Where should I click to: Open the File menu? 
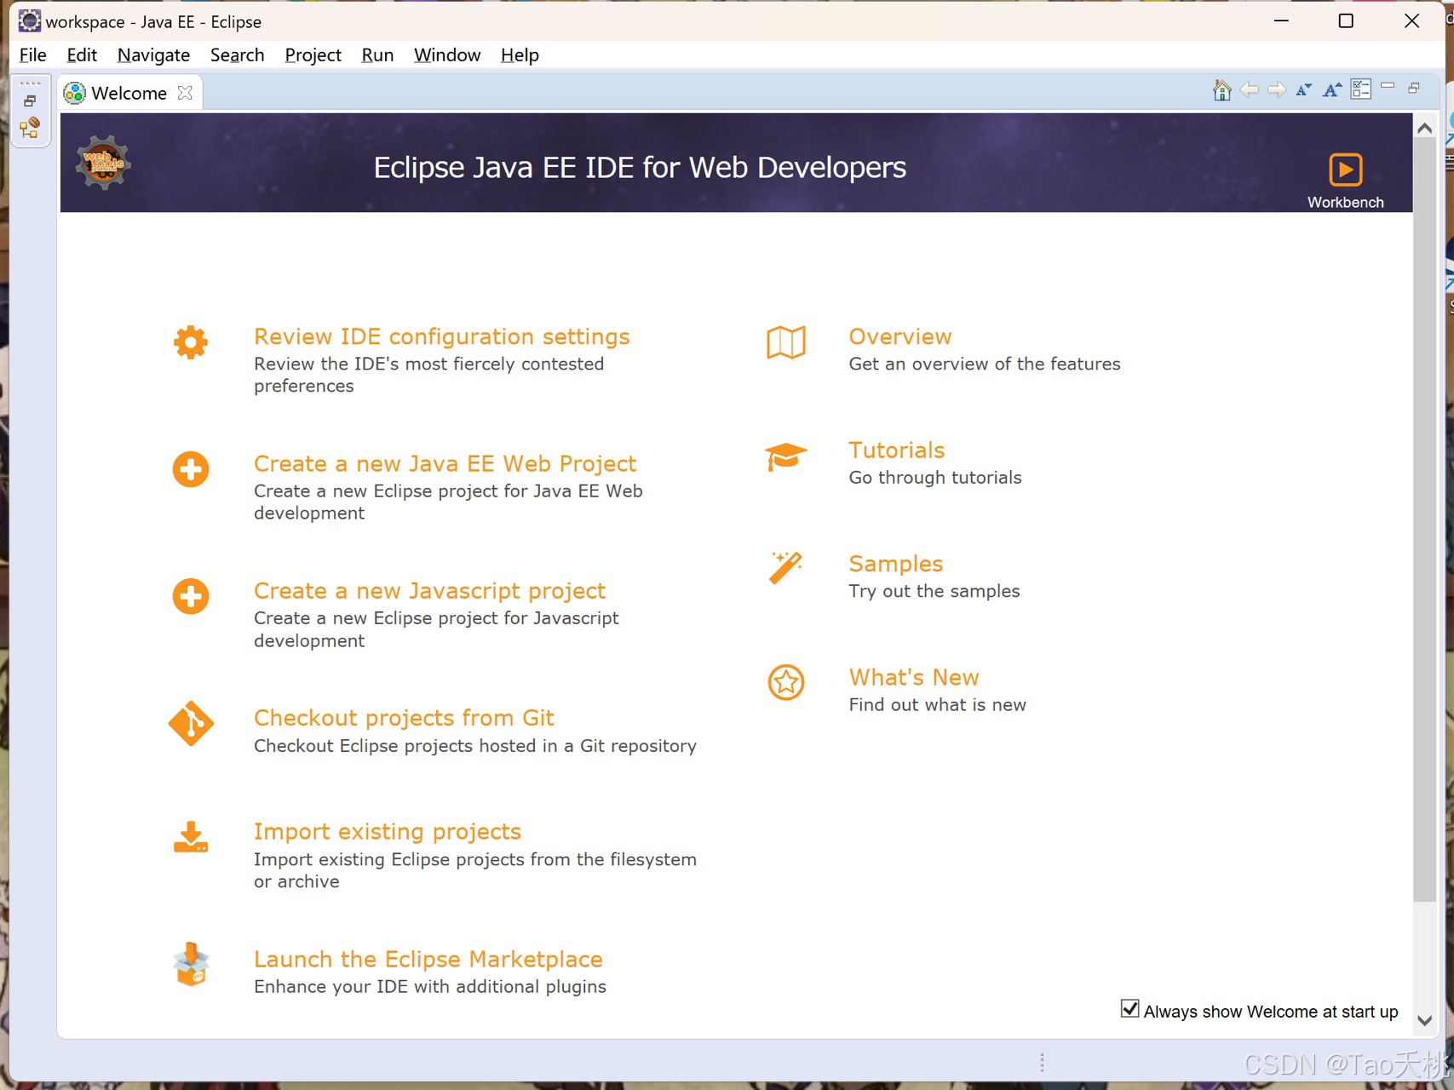[x=32, y=55]
